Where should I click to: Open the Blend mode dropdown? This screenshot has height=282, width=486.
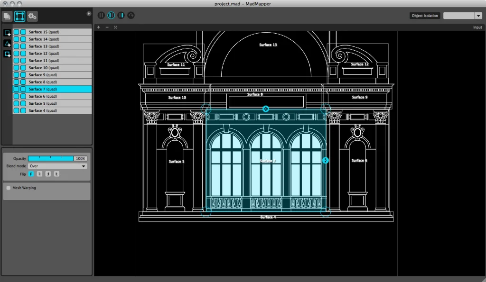[57, 166]
